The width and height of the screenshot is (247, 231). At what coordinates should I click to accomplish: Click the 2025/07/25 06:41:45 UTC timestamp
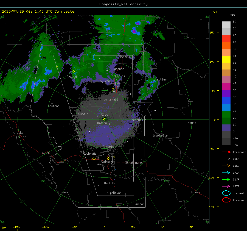click(27, 11)
